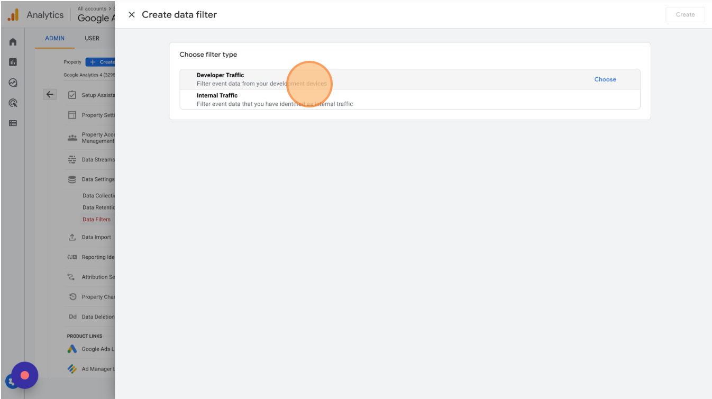Click the Create button at top right
Viewport: 712px width, 399px height.
685,15
